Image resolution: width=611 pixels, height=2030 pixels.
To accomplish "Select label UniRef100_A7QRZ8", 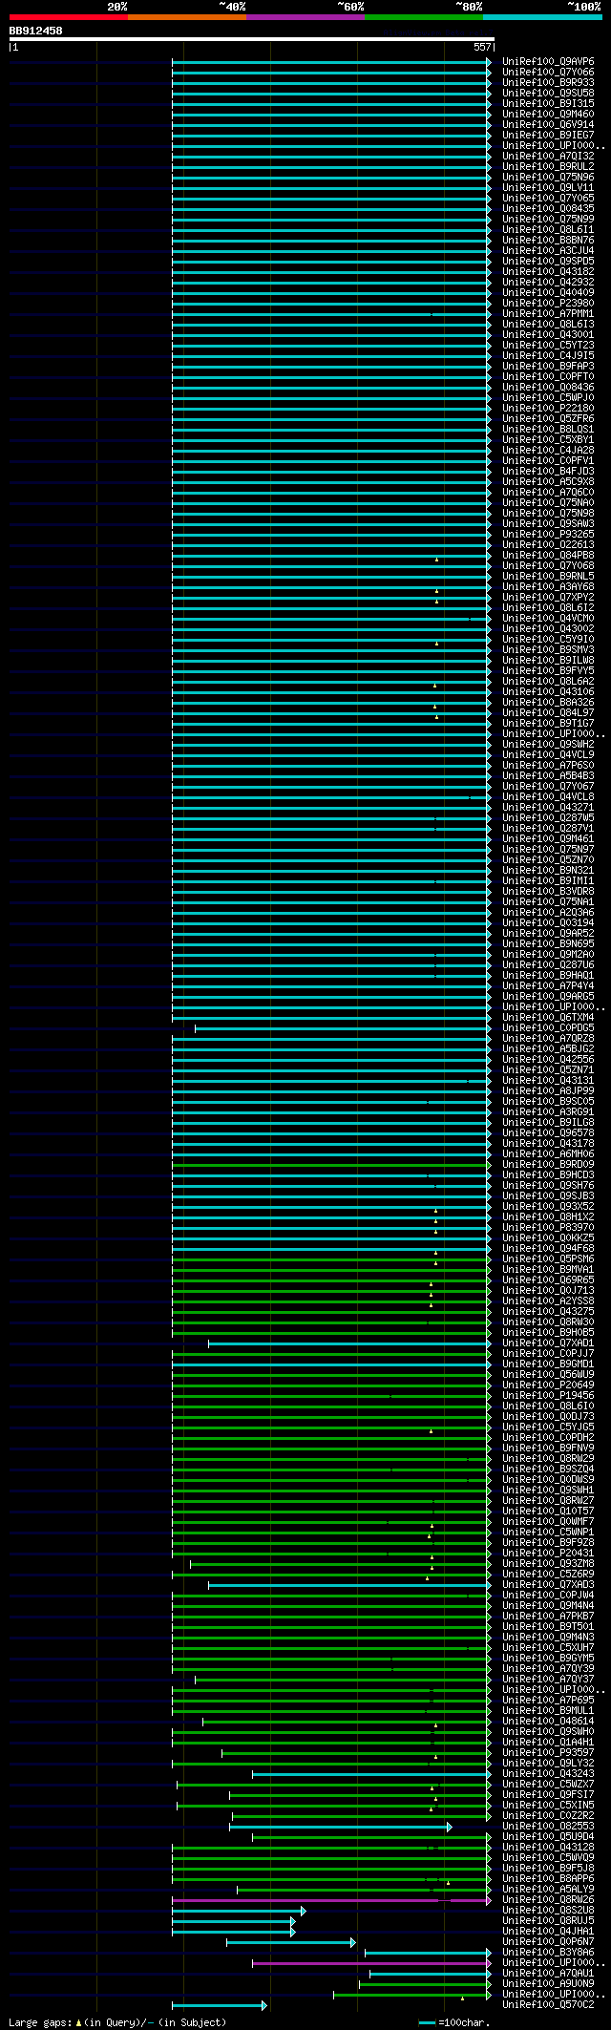I will tap(548, 1038).
